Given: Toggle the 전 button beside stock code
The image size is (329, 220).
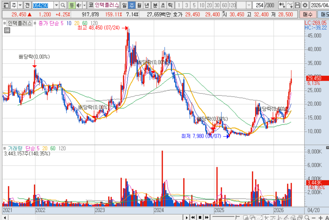Looking at the screenshot, I should (27, 5).
